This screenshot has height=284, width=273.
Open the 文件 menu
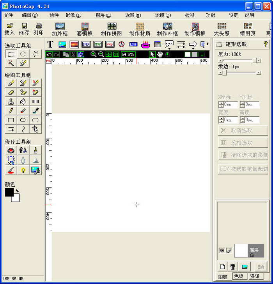(8, 15)
